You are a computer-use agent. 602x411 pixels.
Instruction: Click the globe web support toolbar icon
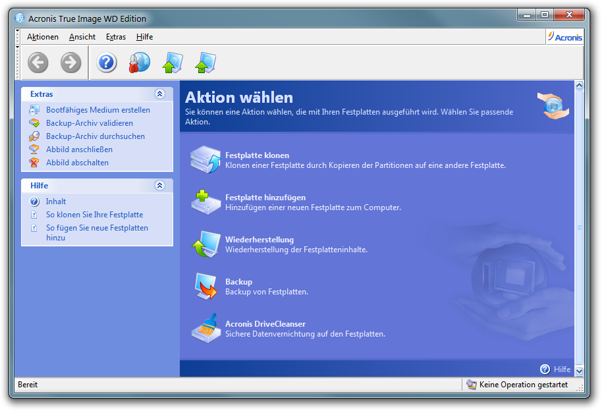click(139, 62)
